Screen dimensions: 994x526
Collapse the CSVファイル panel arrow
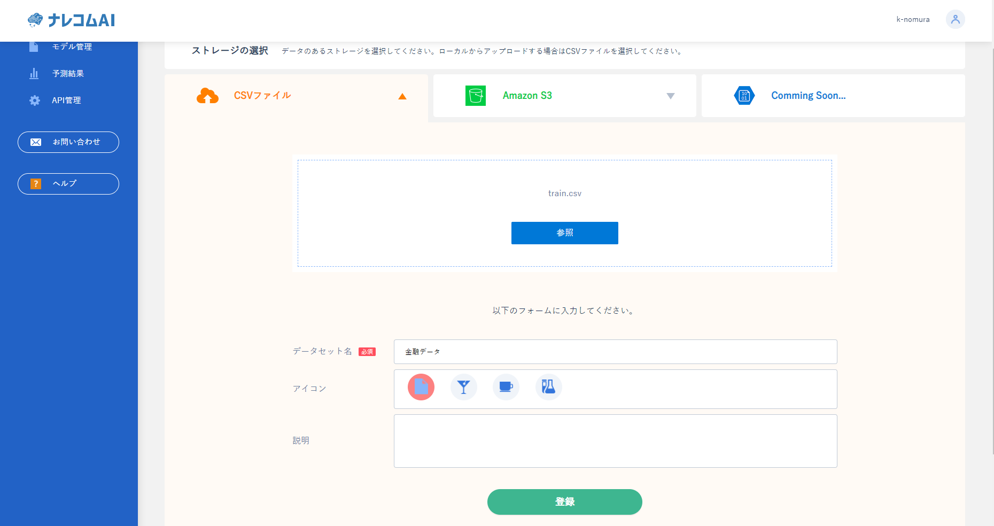tap(402, 96)
